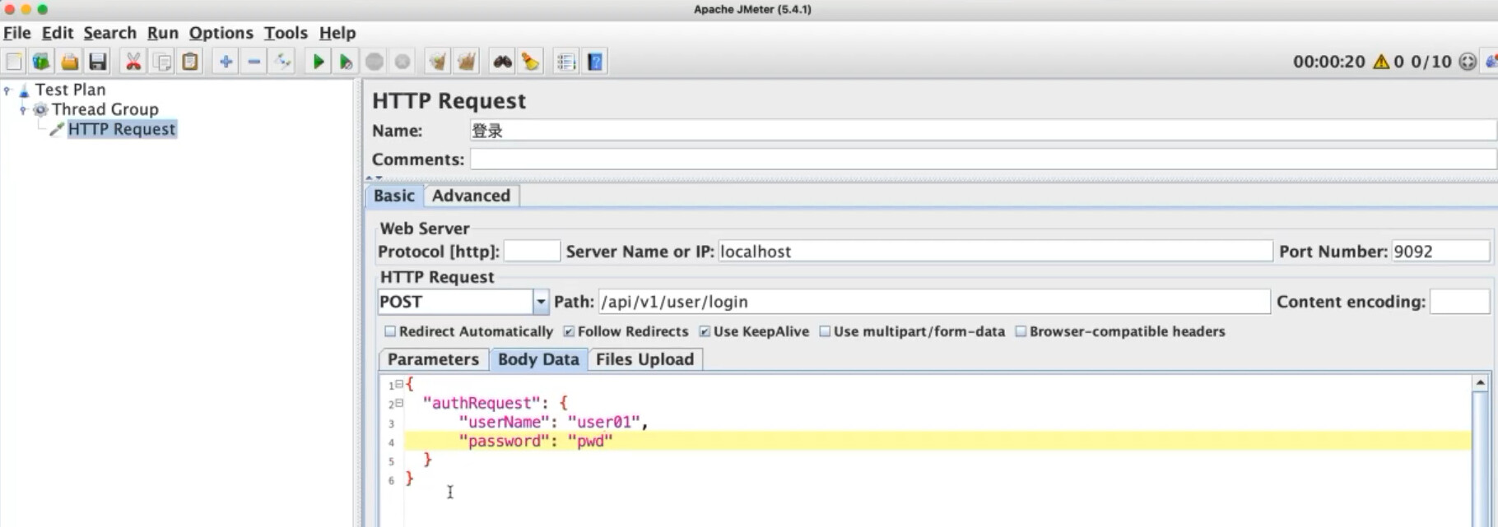The width and height of the screenshot is (1498, 527).
Task: Expand all tree nodes with plus icon
Action: click(x=226, y=62)
